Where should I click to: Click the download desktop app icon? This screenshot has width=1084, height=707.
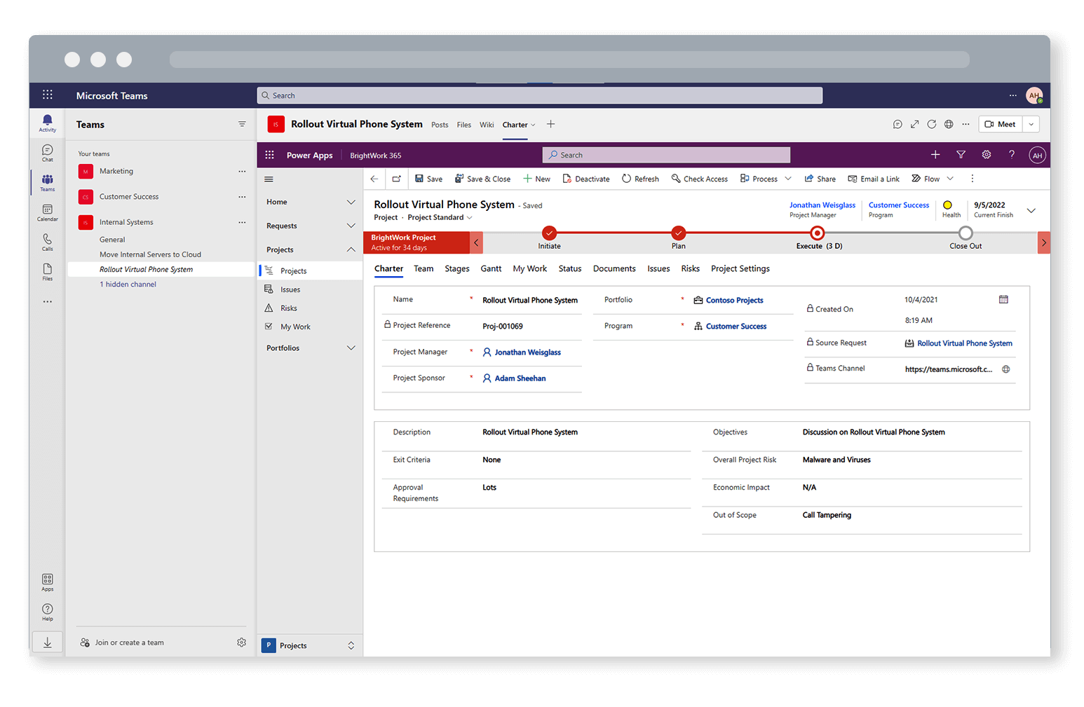point(47,643)
